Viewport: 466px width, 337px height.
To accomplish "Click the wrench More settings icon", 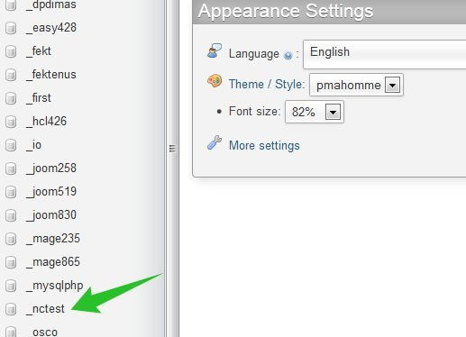I will 215,142.
